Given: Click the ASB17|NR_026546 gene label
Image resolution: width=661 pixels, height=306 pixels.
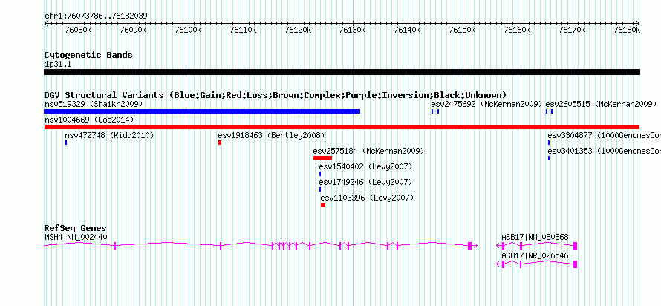Looking at the screenshot, I should pos(535,255).
